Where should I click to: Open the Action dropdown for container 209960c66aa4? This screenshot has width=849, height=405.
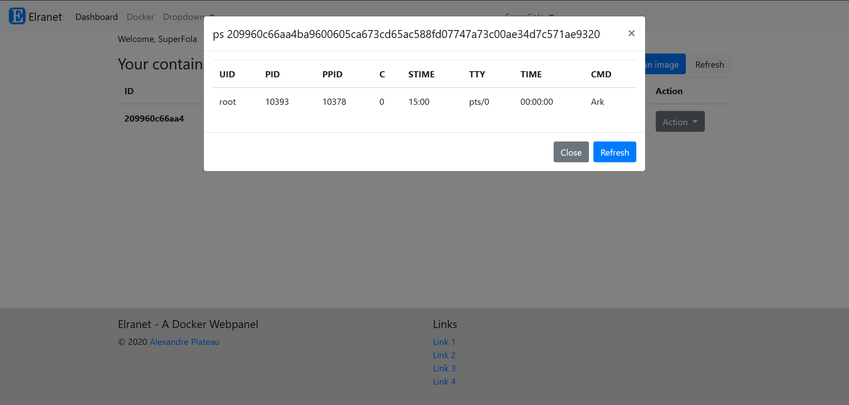[x=680, y=122]
